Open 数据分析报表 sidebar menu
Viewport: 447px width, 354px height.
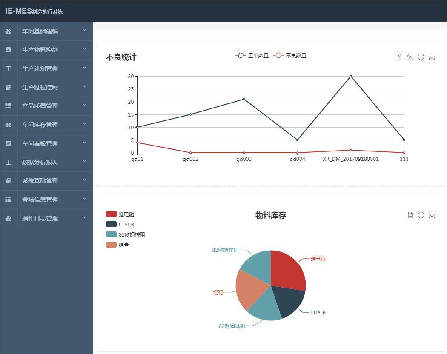point(40,162)
